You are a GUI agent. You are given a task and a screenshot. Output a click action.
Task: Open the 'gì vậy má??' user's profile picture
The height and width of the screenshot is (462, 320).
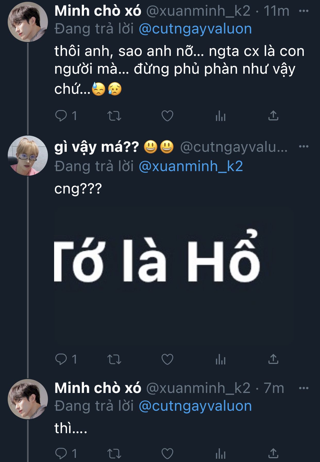click(x=28, y=156)
